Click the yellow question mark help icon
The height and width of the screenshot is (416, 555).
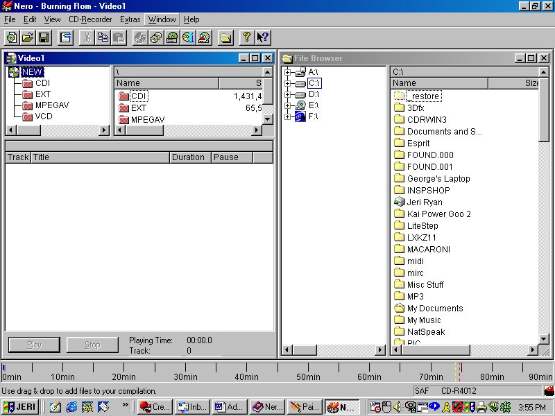point(246,37)
